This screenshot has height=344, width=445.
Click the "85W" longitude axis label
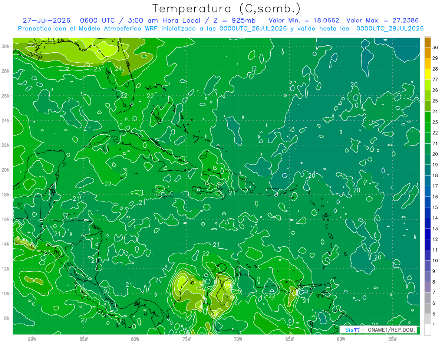click(x=83, y=339)
